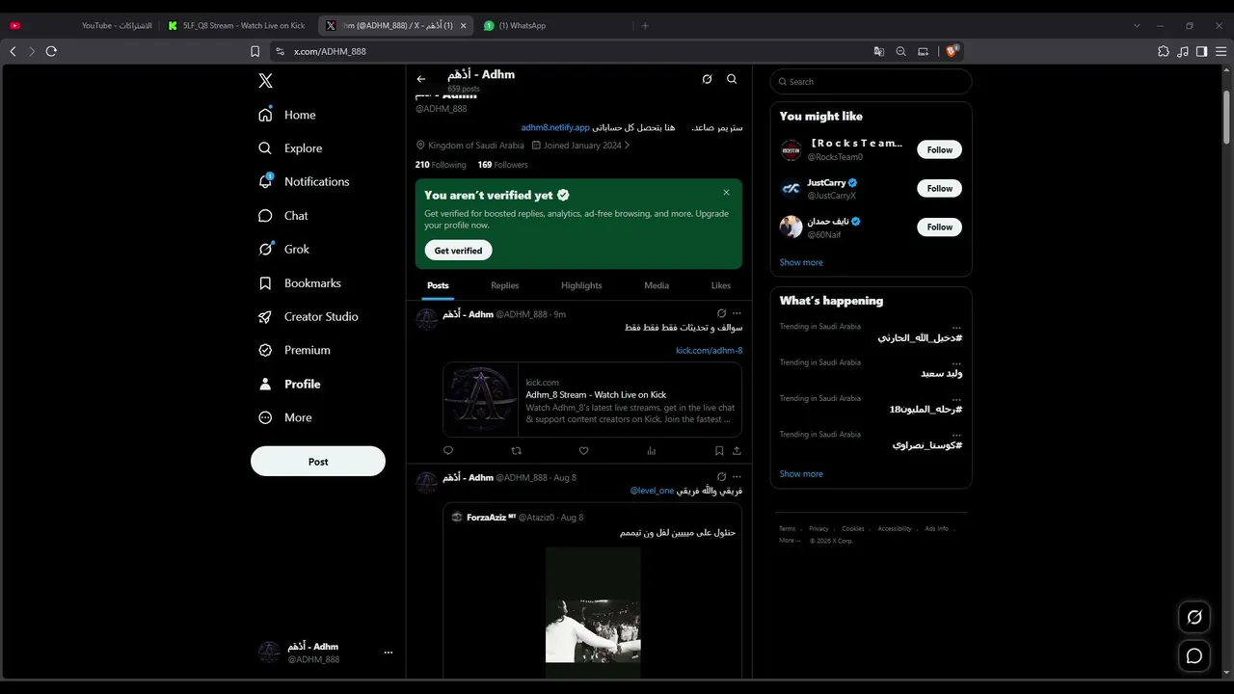This screenshot has height=694, width=1234.
Task: Open the Terms footer link
Action: (788, 528)
